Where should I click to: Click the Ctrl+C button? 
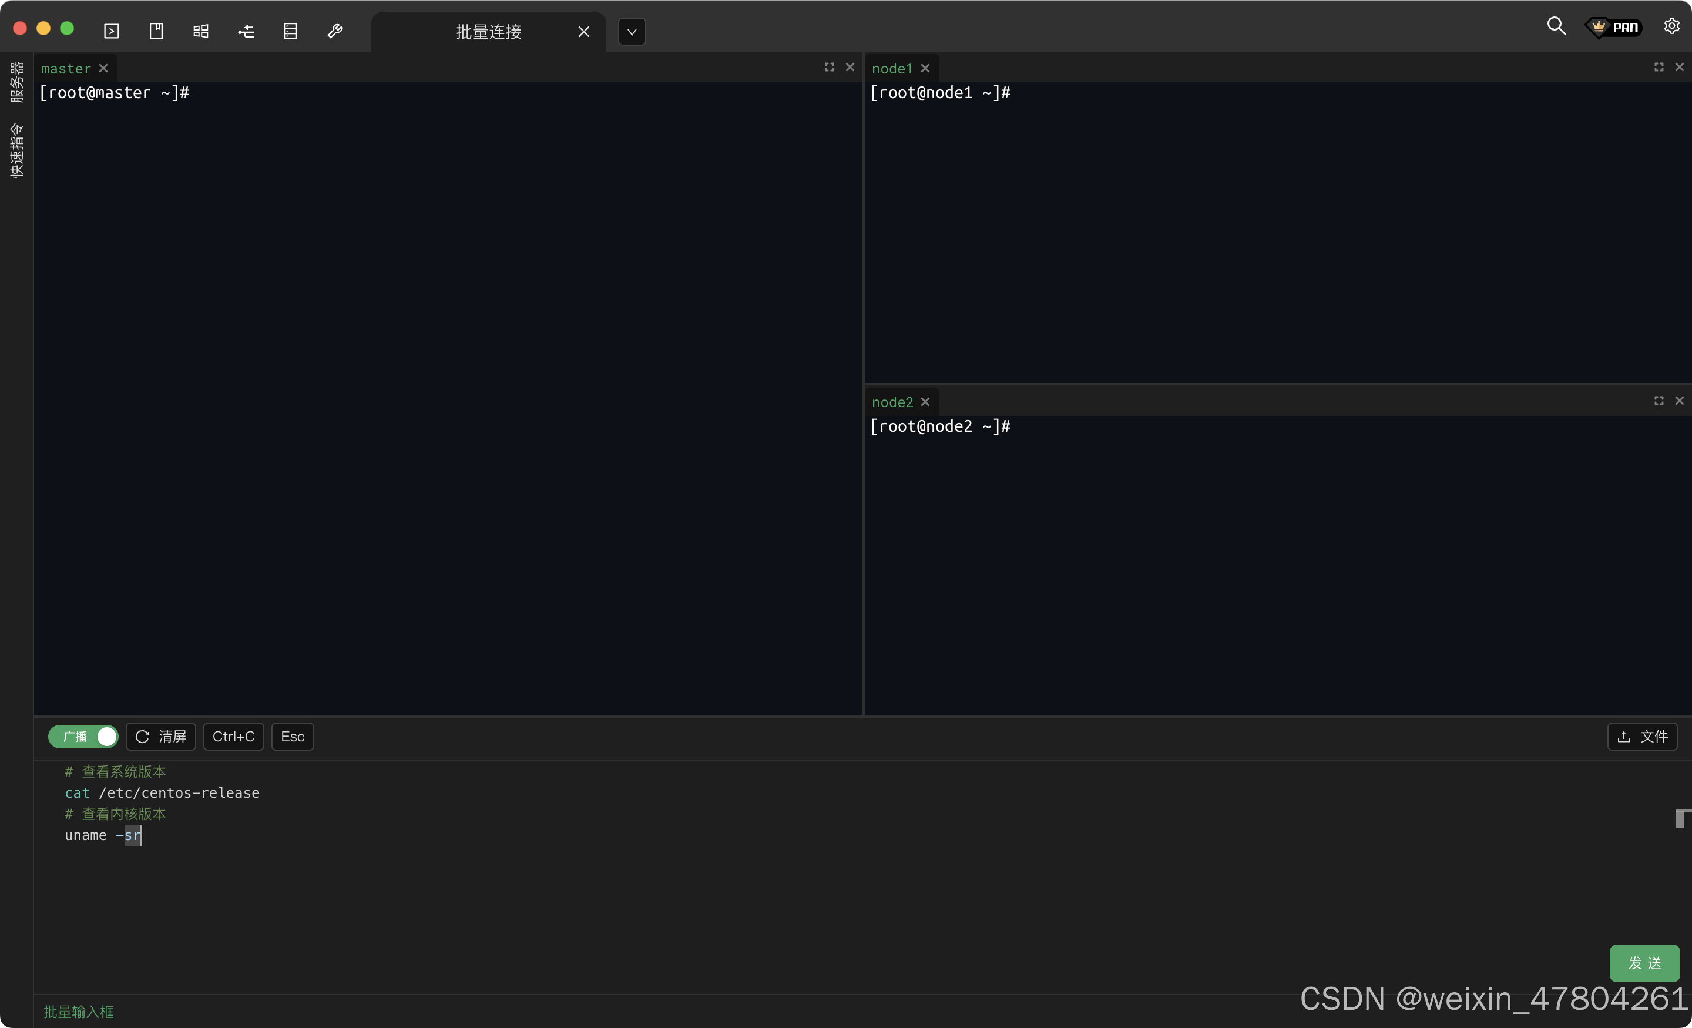[x=233, y=736]
